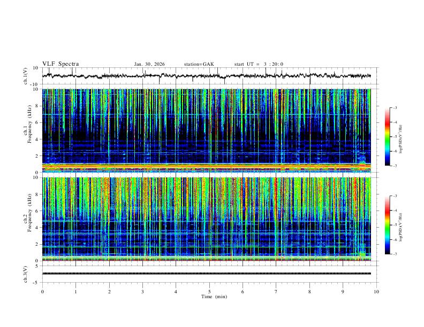Screen dimensions: 424x327
Task: Click the "8" kHz tick on ch.1 frequency axis
Action: pos(37,106)
